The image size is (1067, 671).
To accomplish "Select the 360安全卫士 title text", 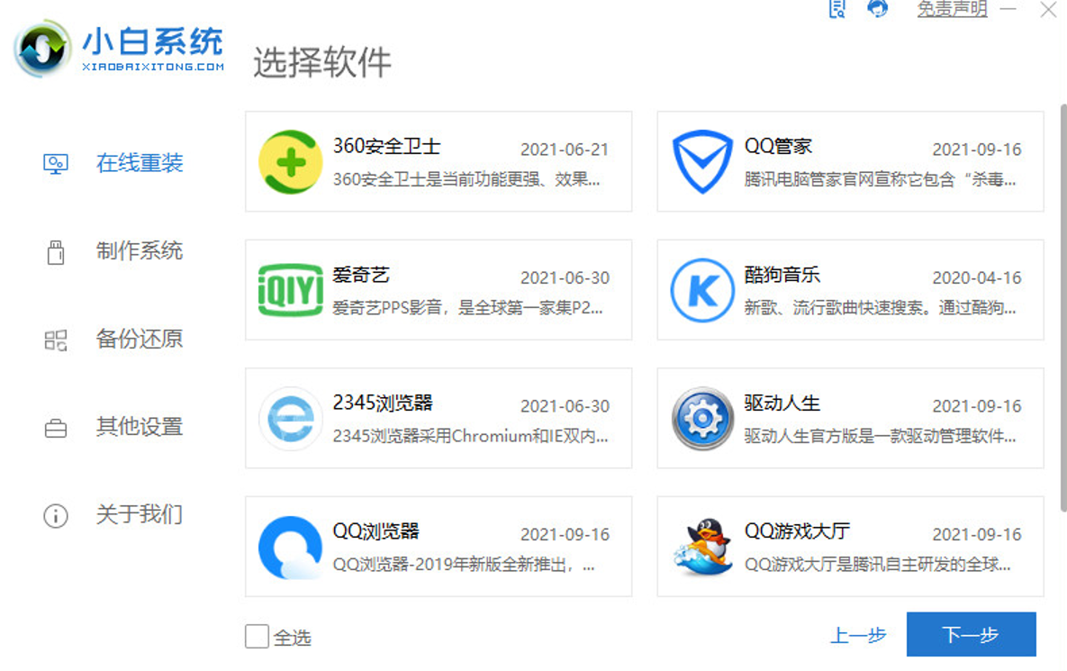I will coord(386,146).
